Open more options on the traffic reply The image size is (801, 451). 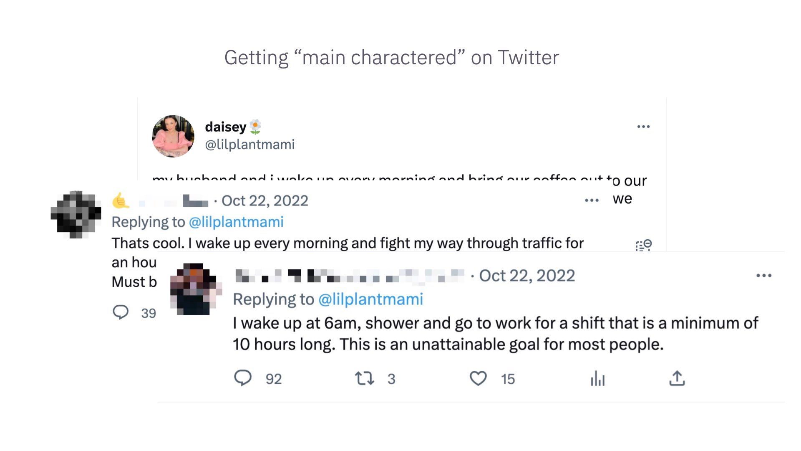tap(592, 200)
